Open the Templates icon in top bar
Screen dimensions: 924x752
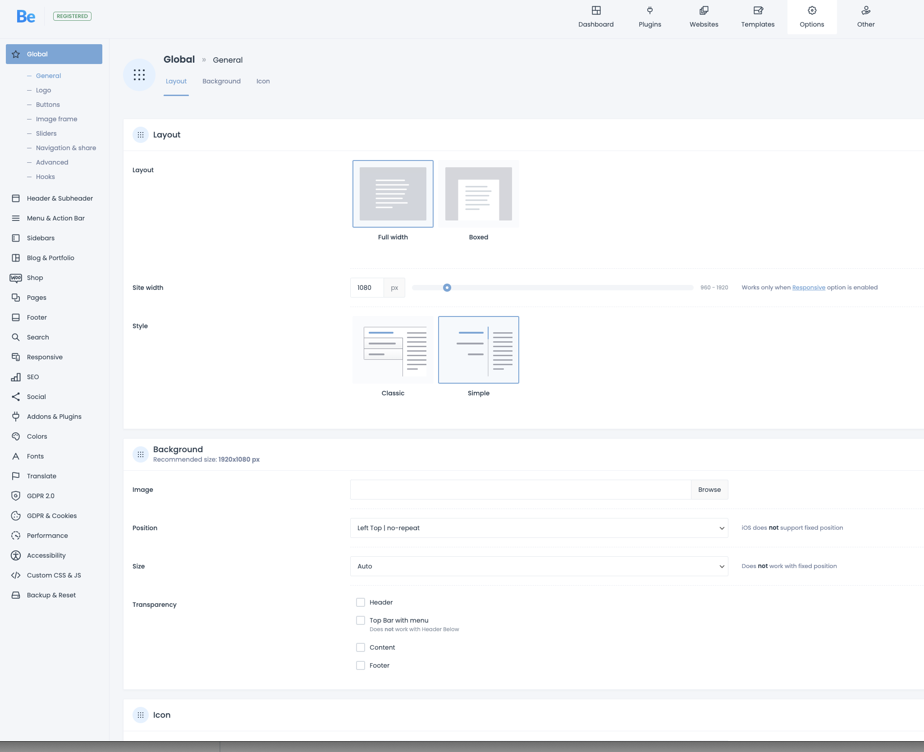pos(758,10)
